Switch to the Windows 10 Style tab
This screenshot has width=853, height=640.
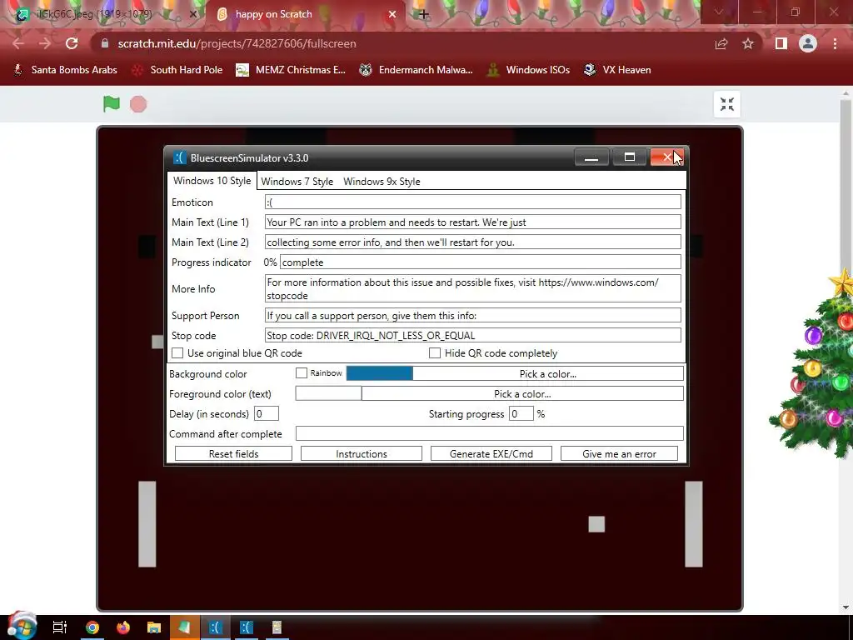(x=212, y=181)
